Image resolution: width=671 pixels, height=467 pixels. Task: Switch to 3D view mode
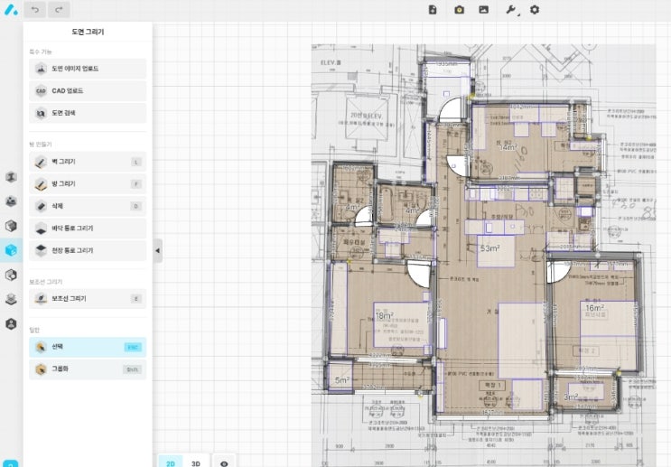(196, 462)
